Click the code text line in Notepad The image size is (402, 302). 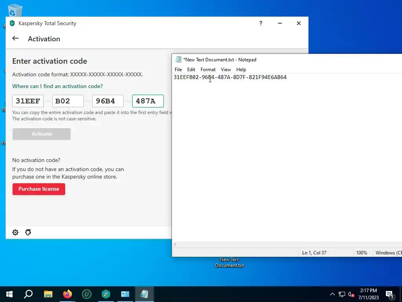[230, 77]
